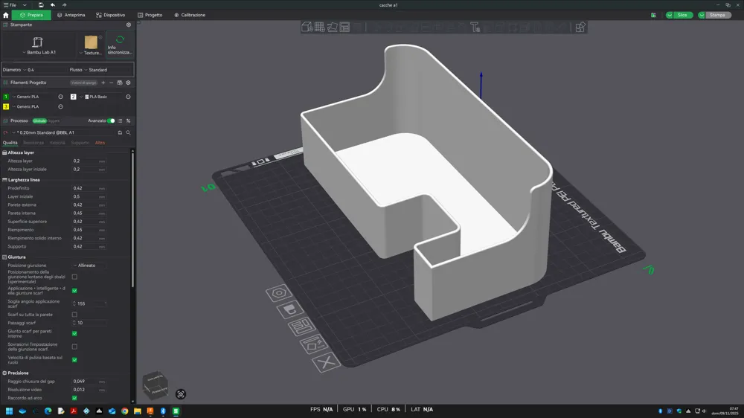Click the Auto orient toolbar icon

point(332,27)
